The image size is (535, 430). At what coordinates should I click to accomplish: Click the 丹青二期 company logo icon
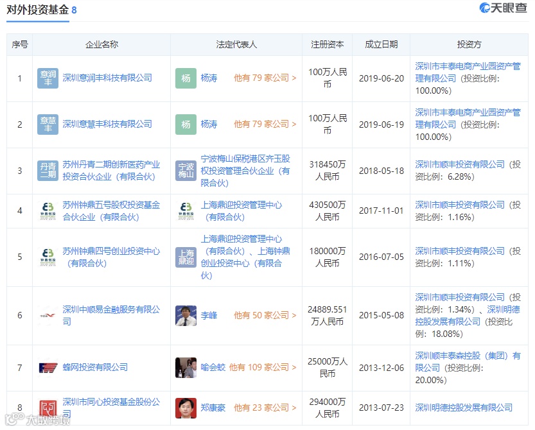coord(48,171)
